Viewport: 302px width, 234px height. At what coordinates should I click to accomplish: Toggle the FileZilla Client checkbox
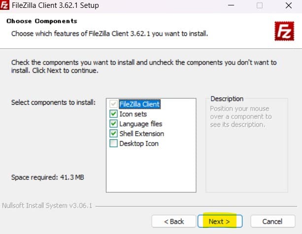click(113, 104)
